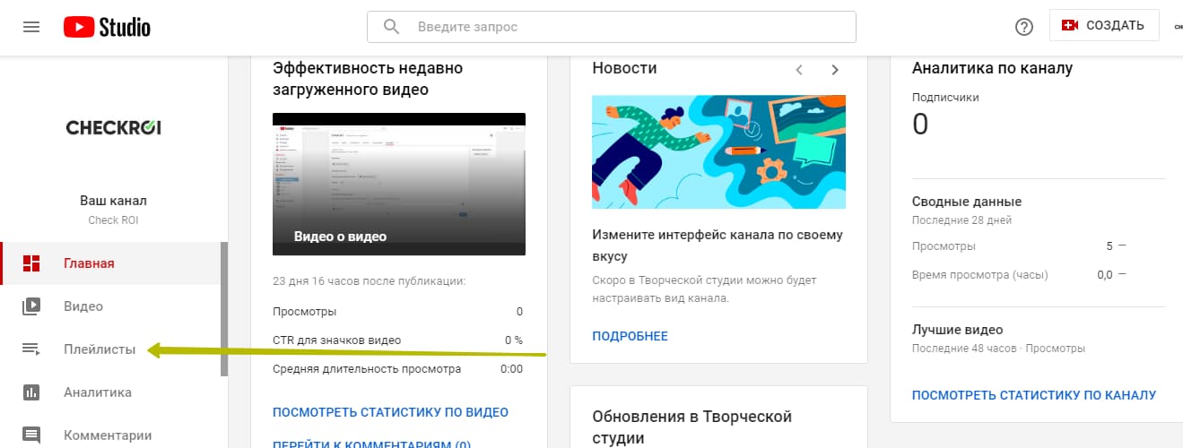Viewport: 1183px width, 448px height.
Task: Click the СОЗДАТЬ button
Action: [1104, 25]
